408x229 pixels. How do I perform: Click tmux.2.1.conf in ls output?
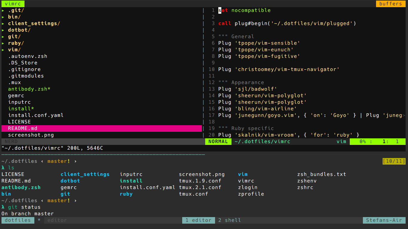(x=200, y=188)
